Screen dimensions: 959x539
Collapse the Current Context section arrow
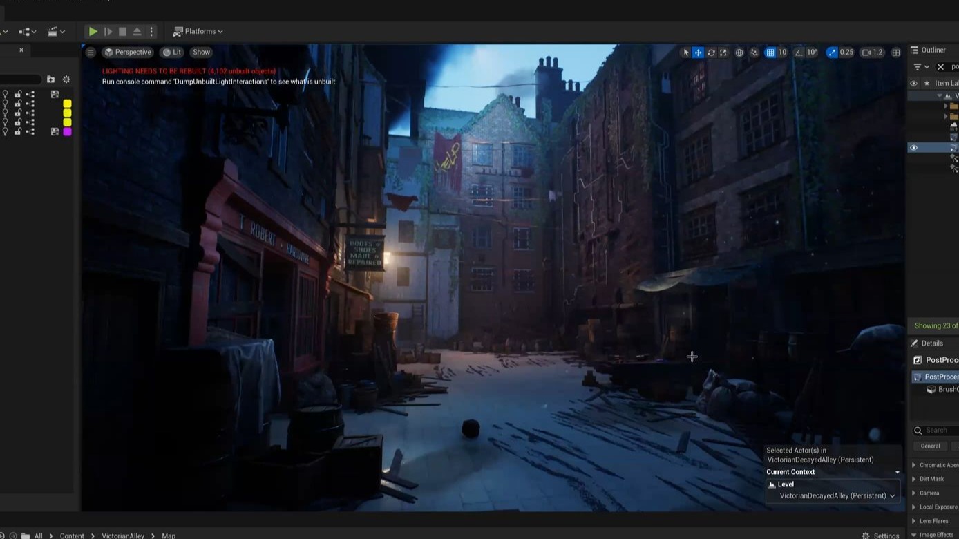coord(898,473)
